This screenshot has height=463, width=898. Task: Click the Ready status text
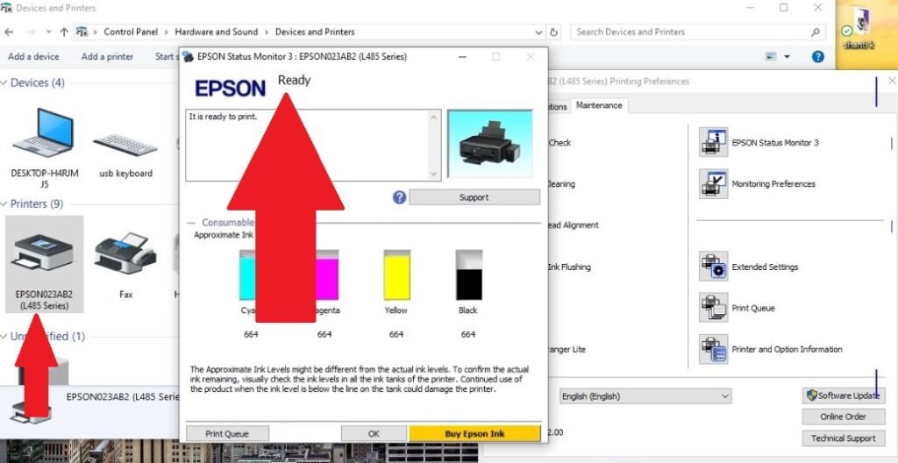click(x=294, y=80)
